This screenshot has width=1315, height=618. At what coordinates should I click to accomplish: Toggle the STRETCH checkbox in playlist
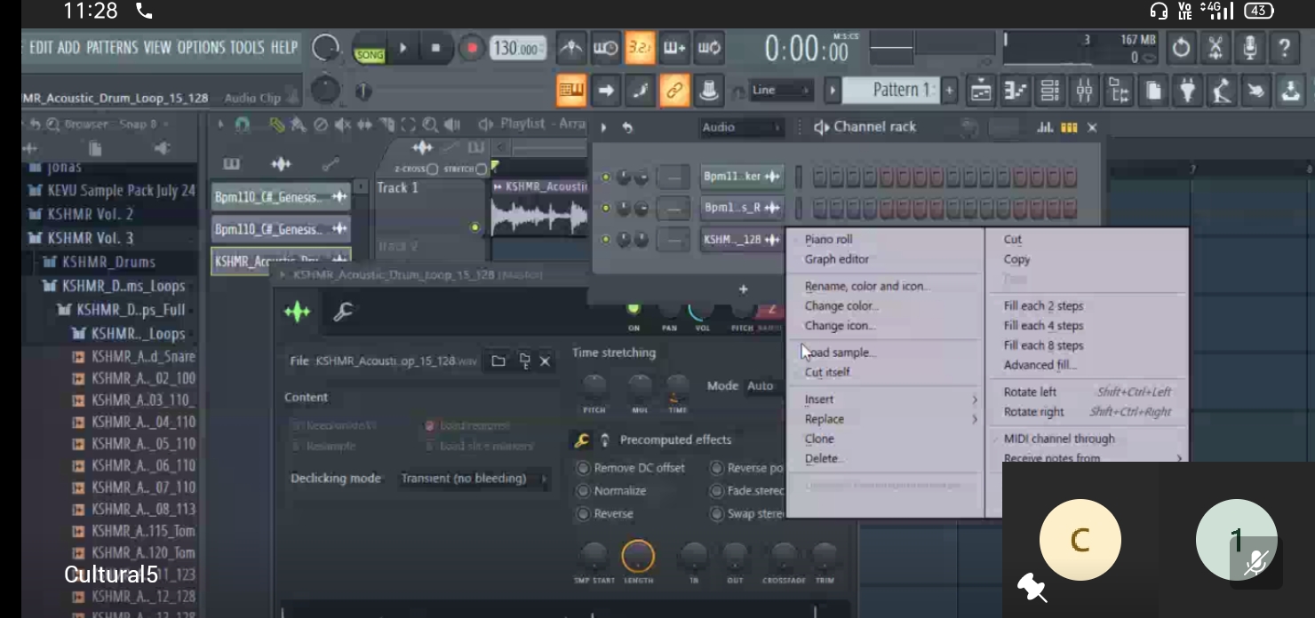(482, 169)
